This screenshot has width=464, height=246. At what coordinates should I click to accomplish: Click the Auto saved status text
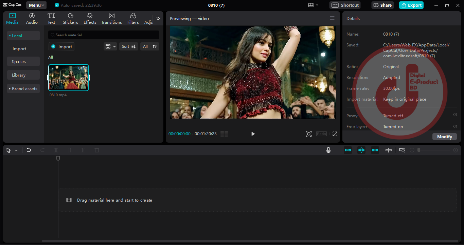pos(81,5)
